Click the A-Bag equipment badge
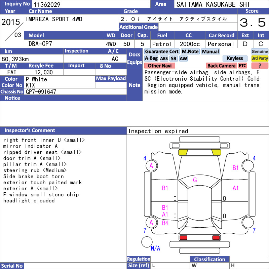Viewport: 269px width, 269px height. coord(151,59)
